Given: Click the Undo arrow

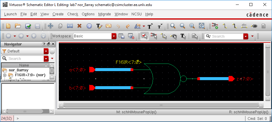Looking at the screenshot, I should click(x=118, y=26).
